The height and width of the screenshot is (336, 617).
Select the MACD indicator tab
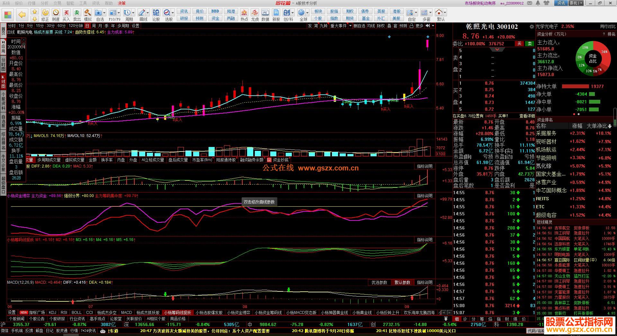[126, 312]
